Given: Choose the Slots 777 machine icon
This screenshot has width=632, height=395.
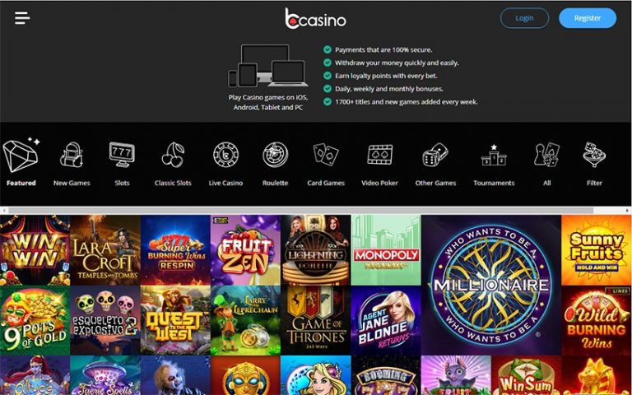Looking at the screenshot, I should click(x=122, y=155).
